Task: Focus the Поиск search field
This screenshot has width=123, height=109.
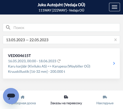Action: coord(61,27)
